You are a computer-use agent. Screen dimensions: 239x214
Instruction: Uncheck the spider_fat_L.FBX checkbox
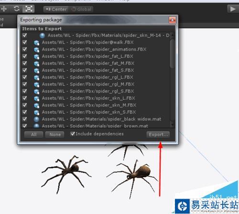pos(25,56)
